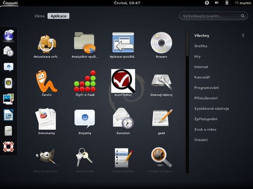Viewport: 253px width, 189px height.
Task: Open Diskový nástroj disk utility
Action: coord(161,82)
